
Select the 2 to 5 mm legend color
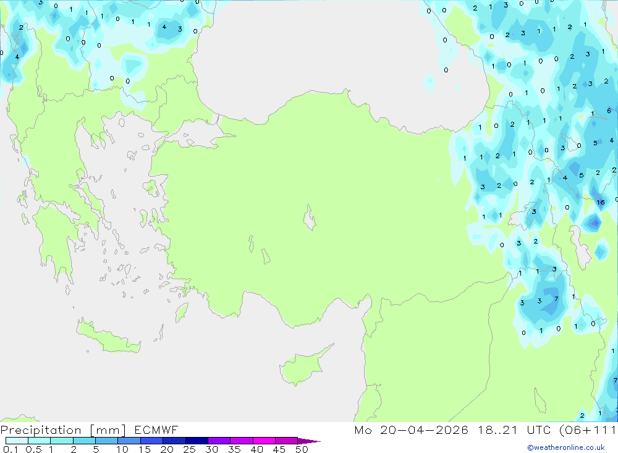pos(84,441)
